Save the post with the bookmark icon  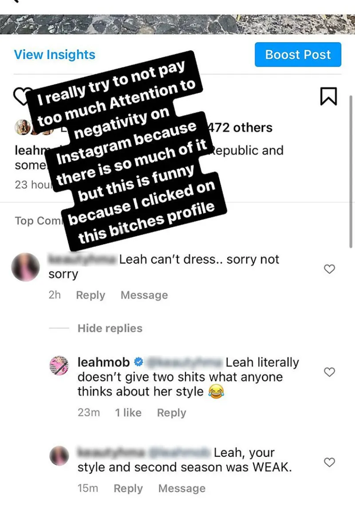pyautogui.click(x=329, y=96)
